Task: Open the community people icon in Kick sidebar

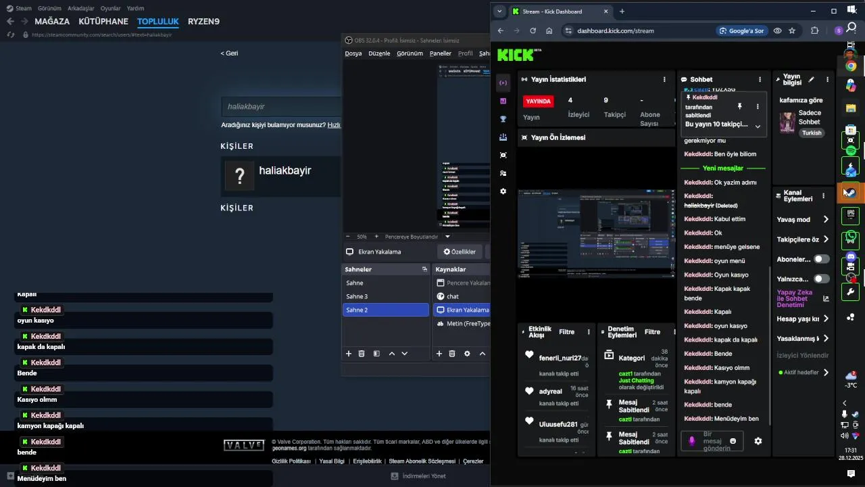Action: [503, 173]
